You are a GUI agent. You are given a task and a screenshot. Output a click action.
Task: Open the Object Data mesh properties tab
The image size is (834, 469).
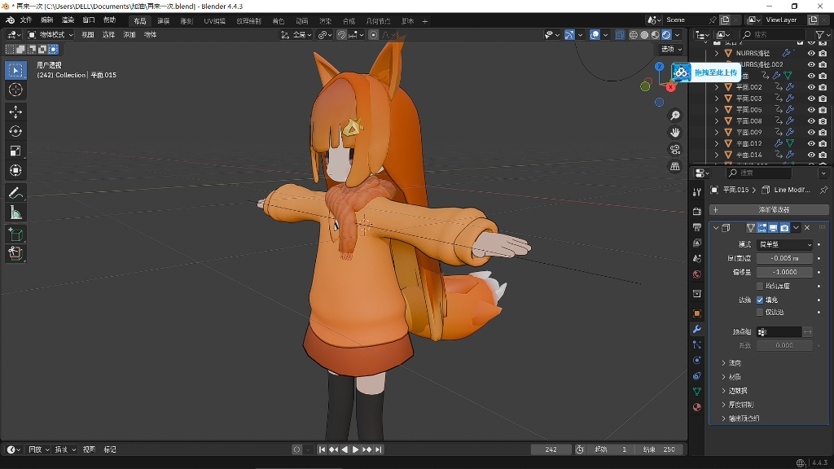coord(697,392)
